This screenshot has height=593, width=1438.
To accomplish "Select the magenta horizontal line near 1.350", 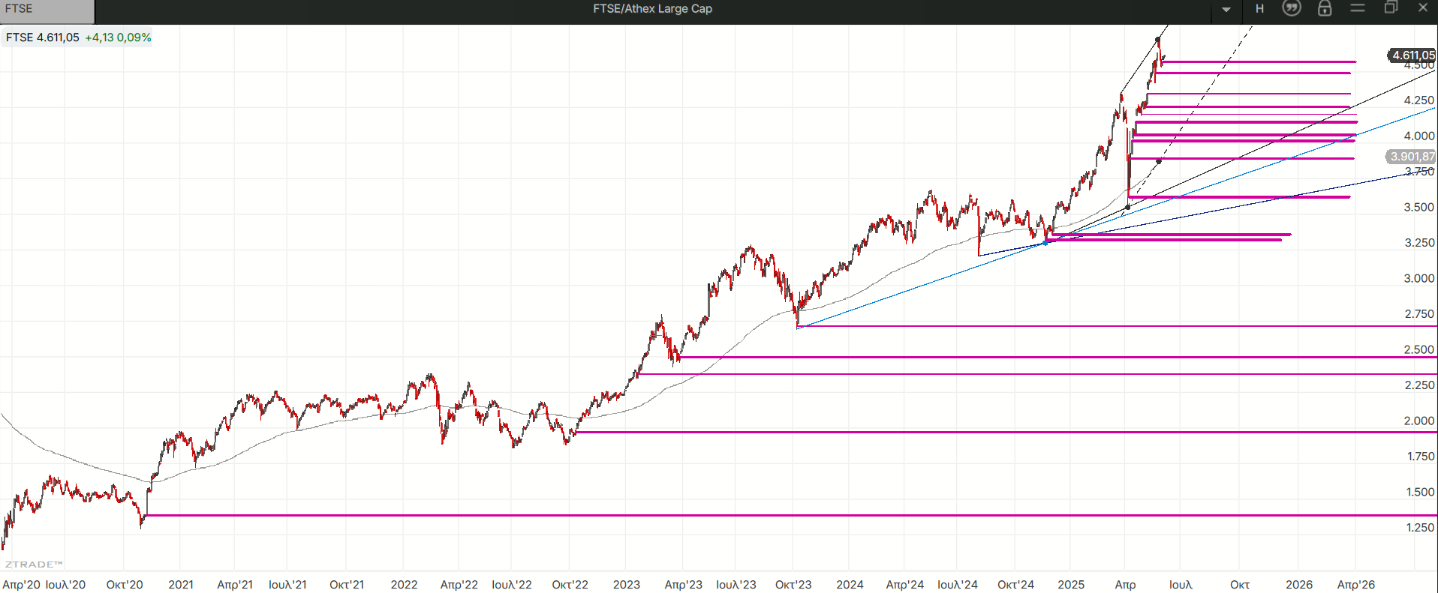I will coord(751,515).
